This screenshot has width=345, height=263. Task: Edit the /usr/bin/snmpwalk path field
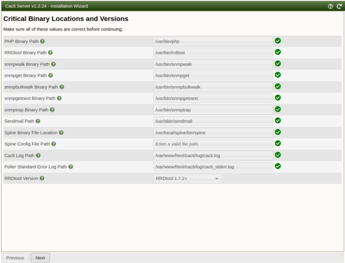click(x=213, y=64)
